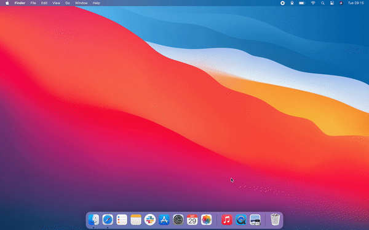Open the Wi-Fi menu bar icon
This screenshot has width=369, height=230.
coord(313,3)
